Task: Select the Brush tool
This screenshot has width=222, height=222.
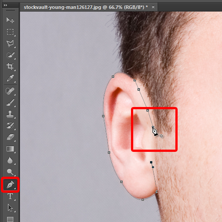Action: tap(10, 103)
